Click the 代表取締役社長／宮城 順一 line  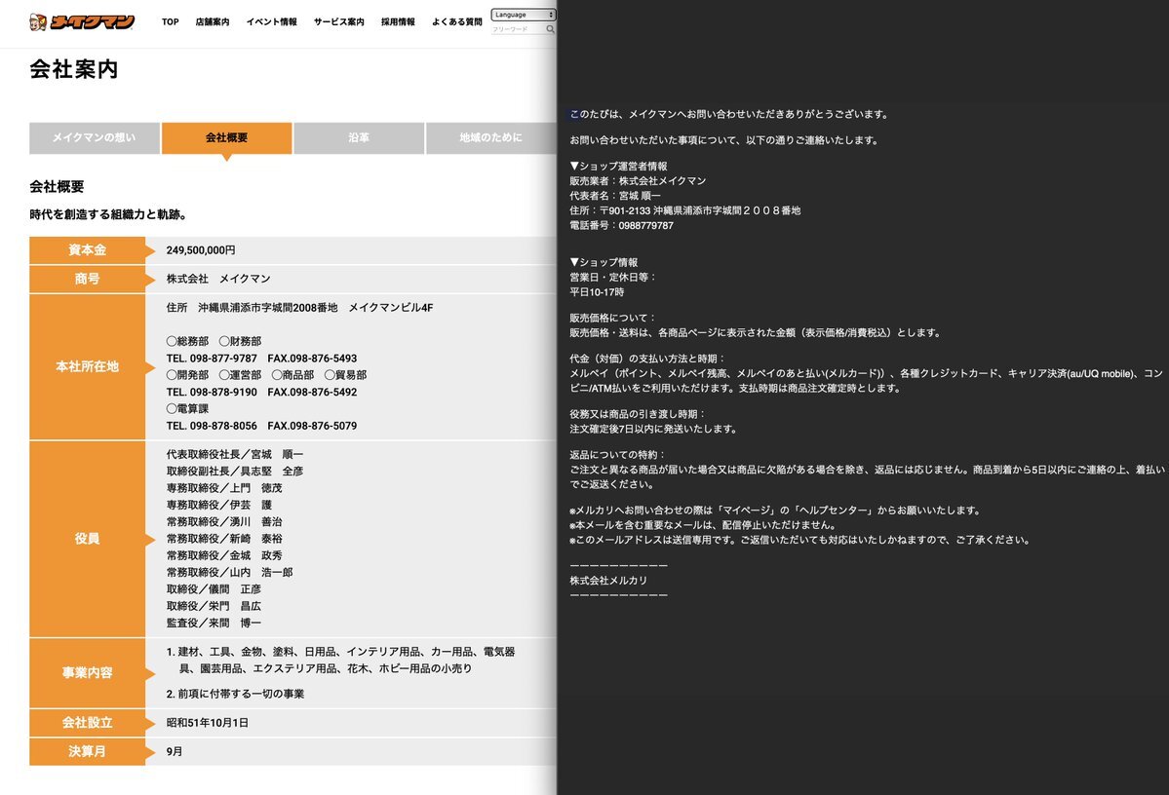click(x=235, y=455)
